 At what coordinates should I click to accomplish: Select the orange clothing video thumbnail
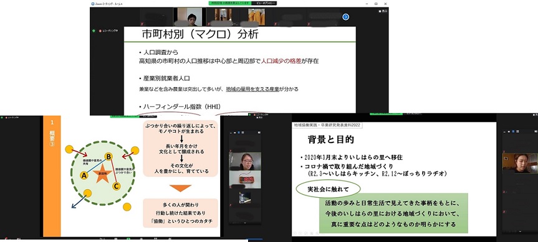point(256,17)
